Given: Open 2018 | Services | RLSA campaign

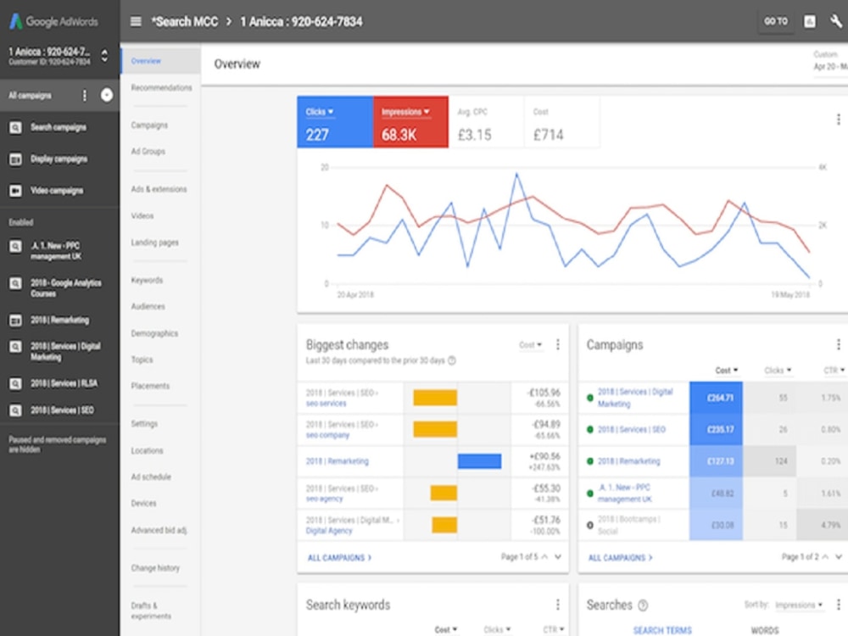Looking at the screenshot, I should 64,383.
